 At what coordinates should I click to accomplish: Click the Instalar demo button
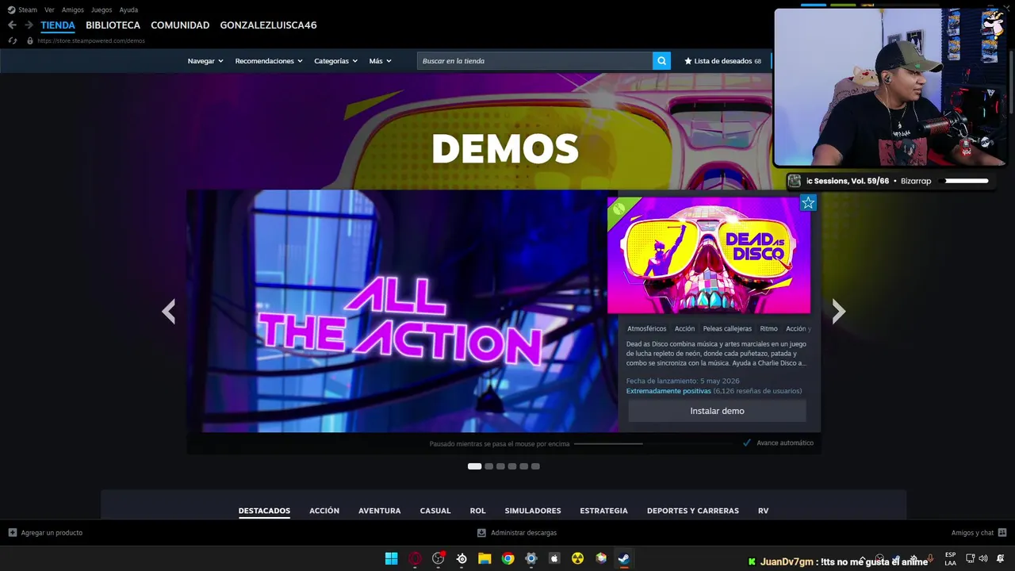(717, 411)
